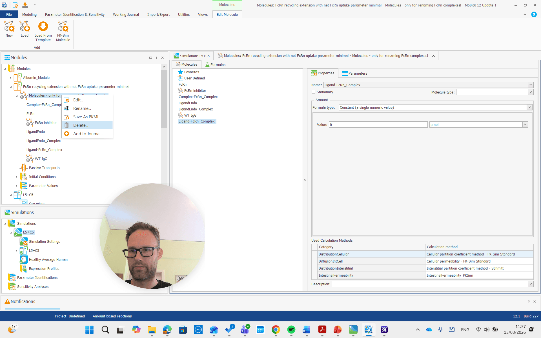
Task: Click the Passive Transports icon
Action: pyautogui.click(x=24, y=168)
